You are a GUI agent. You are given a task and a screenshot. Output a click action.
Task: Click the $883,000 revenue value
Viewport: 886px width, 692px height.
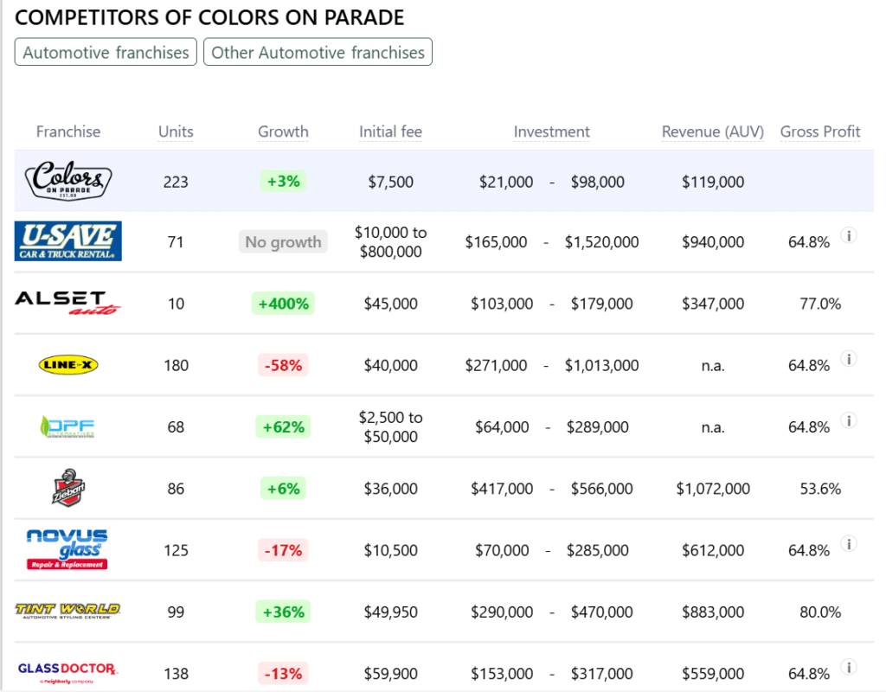pos(713,612)
